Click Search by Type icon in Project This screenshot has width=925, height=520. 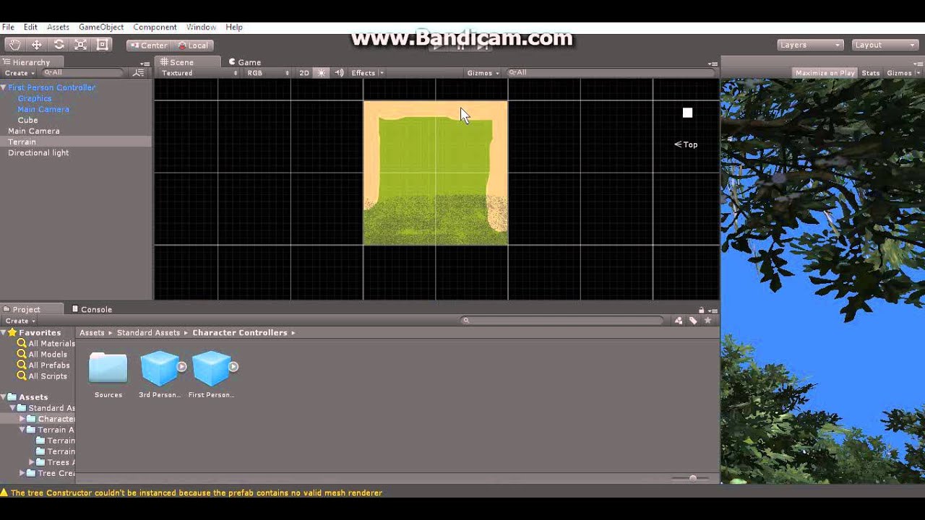pyautogui.click(x=678, y=321)
